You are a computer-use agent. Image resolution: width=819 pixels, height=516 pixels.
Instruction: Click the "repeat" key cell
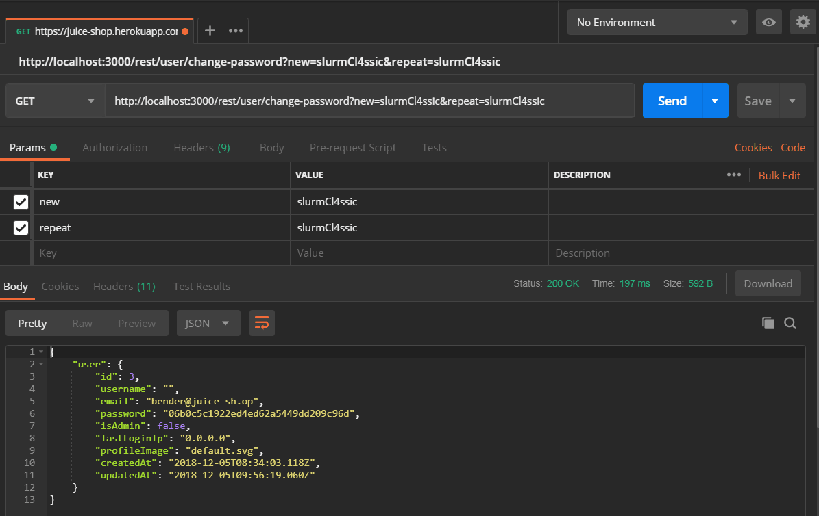tap(162, 227)
